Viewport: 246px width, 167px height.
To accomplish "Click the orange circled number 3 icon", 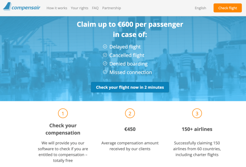I will (197, 113).
